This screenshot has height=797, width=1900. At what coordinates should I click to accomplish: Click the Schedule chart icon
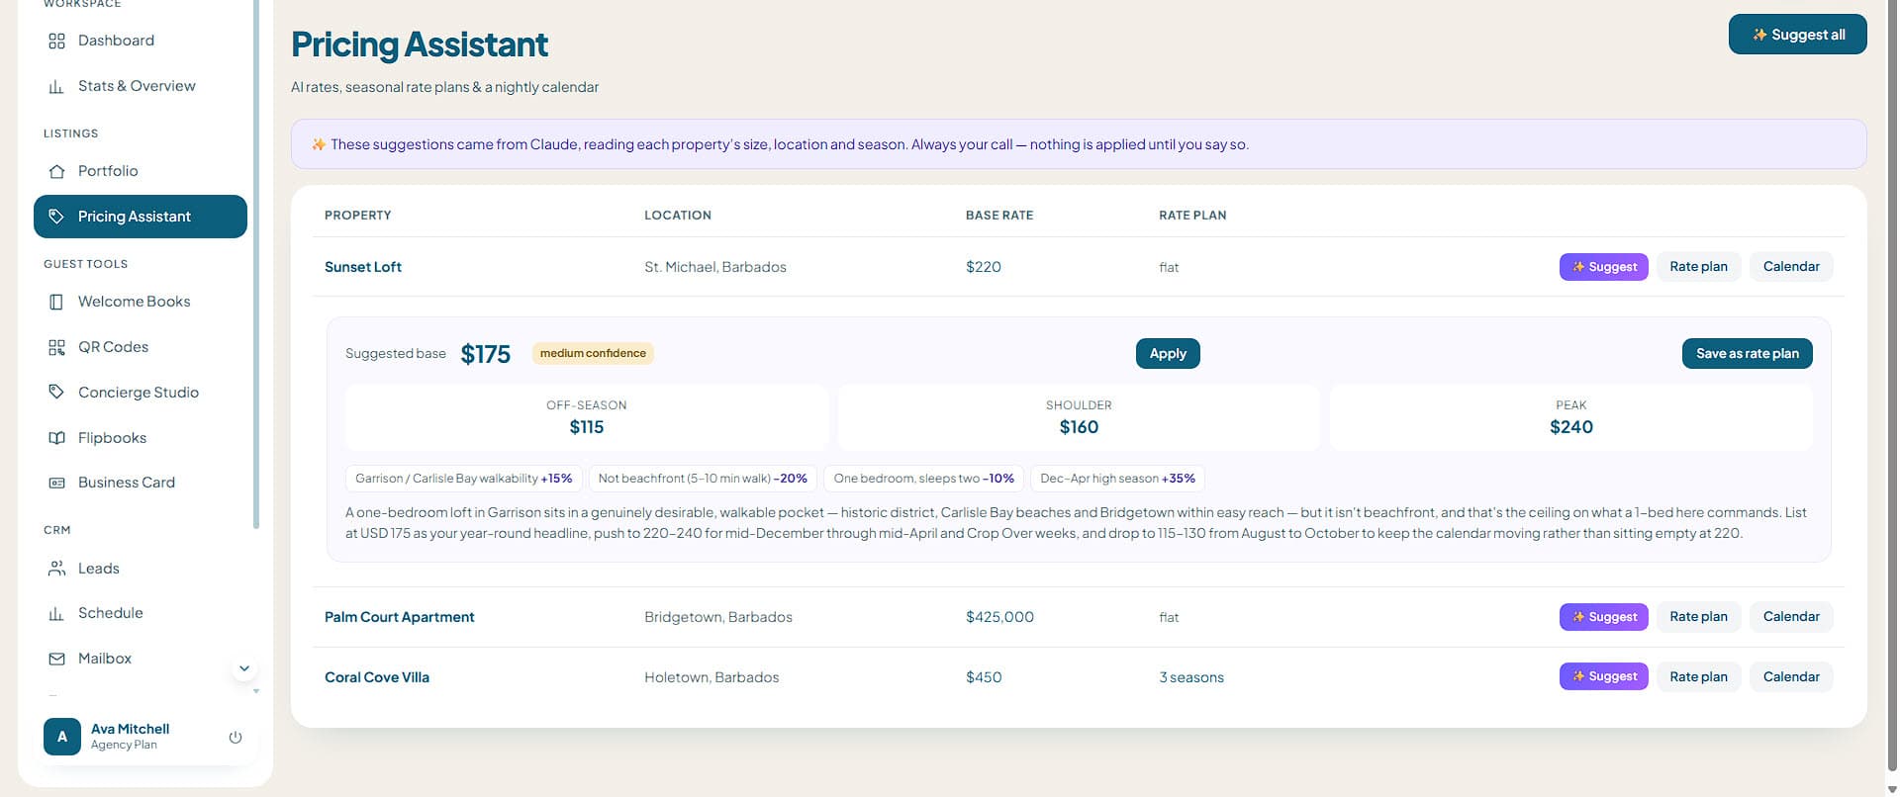coord(56,613)
